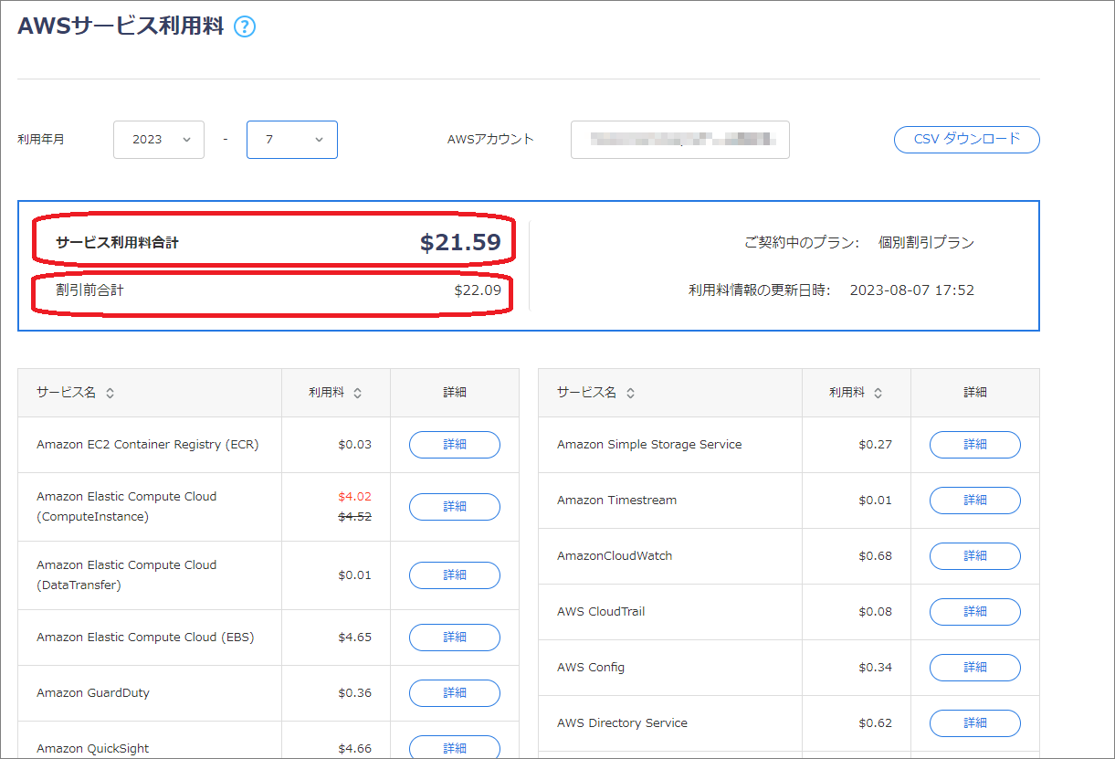Click the AWSアカウント input field
This screenshot has width=1115, height=759.
point(680,140)
